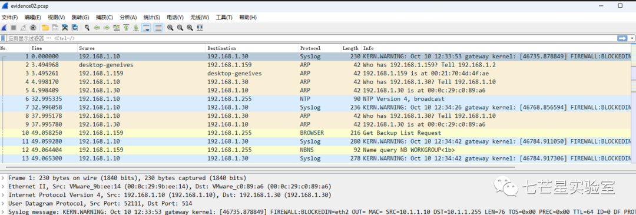Click the go to specific packet icon
The image size is (636, 215).
click(117, 28)
